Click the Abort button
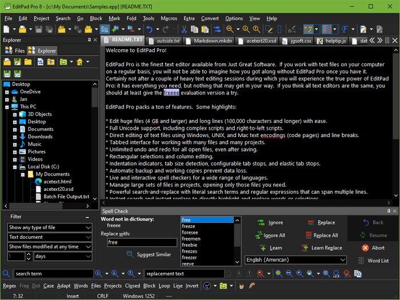400x300 pixels. [x=373, y=247]
